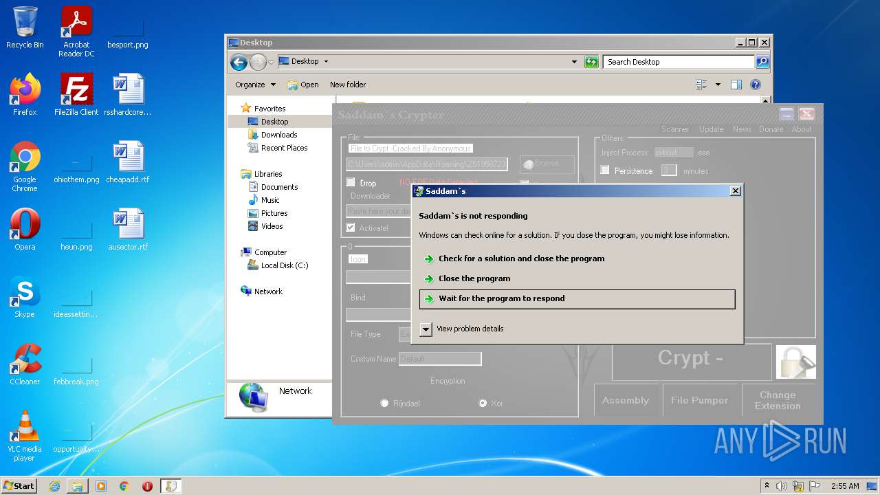The width and height of the screenshot is (880, 495).
Task: Select the Xor encryption radio button
Action: click(483, 404)
